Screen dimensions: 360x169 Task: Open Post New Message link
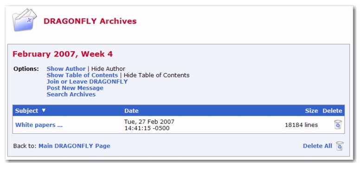(75, 88)
